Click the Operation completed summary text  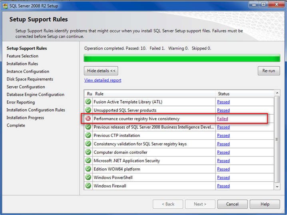click(x=147, y=48)
